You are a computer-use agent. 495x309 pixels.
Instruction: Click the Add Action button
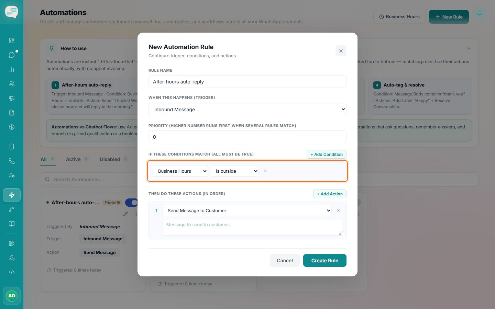click(330, 194)
